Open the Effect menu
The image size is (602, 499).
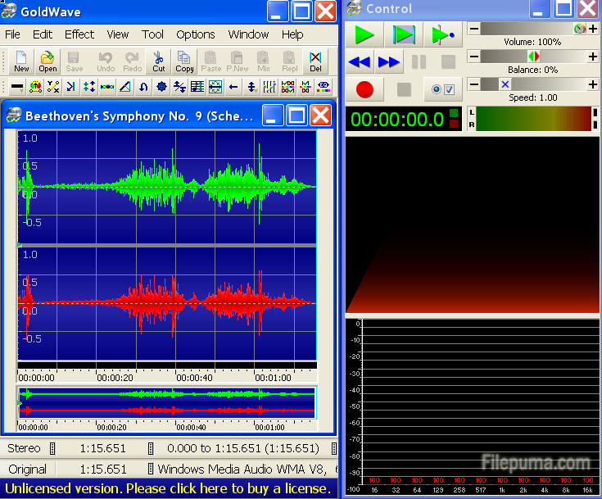click(79, 34)
